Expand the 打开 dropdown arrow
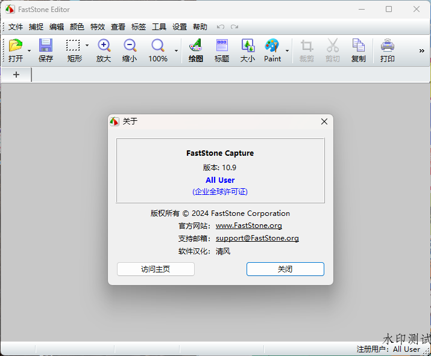This screenshot has width=431, height=356. 29,51
